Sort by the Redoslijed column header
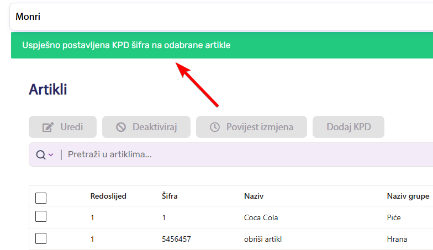Screen dimensions: 433x250 point(108,196)
